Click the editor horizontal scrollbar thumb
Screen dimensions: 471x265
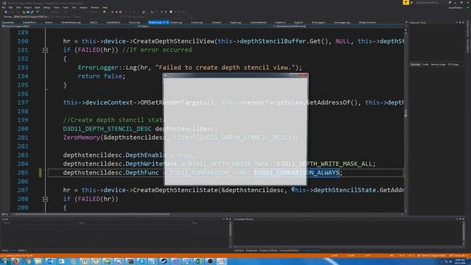(x=93, y=214)
